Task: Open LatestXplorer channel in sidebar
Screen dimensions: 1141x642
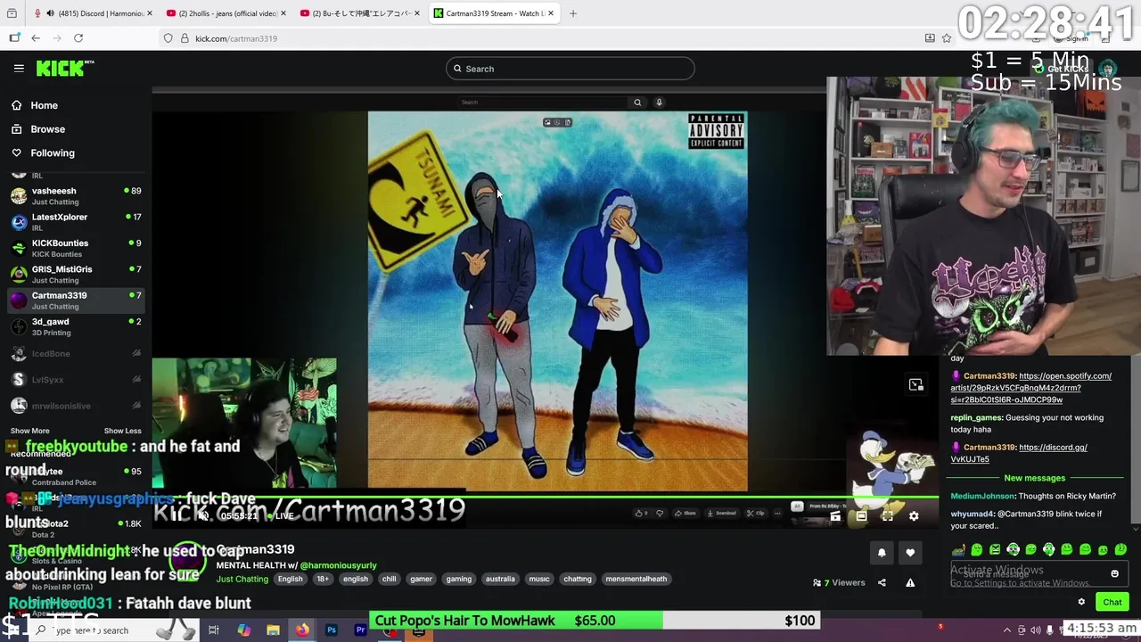Action: click(75, 222)
